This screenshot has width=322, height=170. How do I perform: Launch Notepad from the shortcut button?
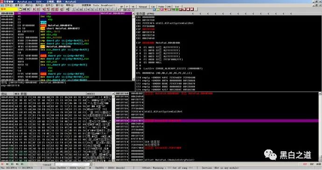click(x=143, y=7)
